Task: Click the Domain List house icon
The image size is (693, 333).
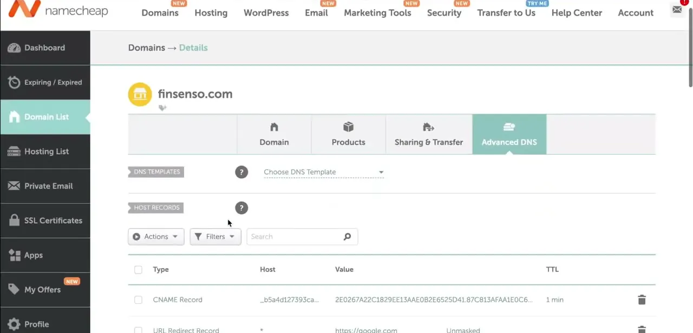Action: (14, 117)
